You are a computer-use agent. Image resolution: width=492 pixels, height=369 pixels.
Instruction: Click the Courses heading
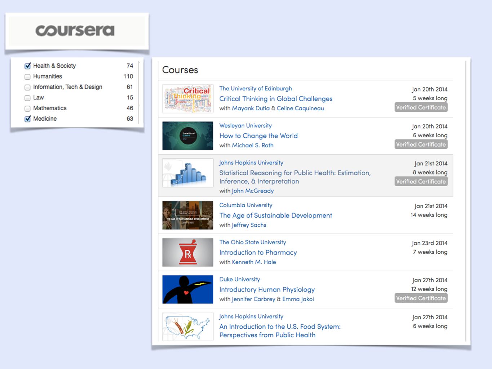point(180,70)
